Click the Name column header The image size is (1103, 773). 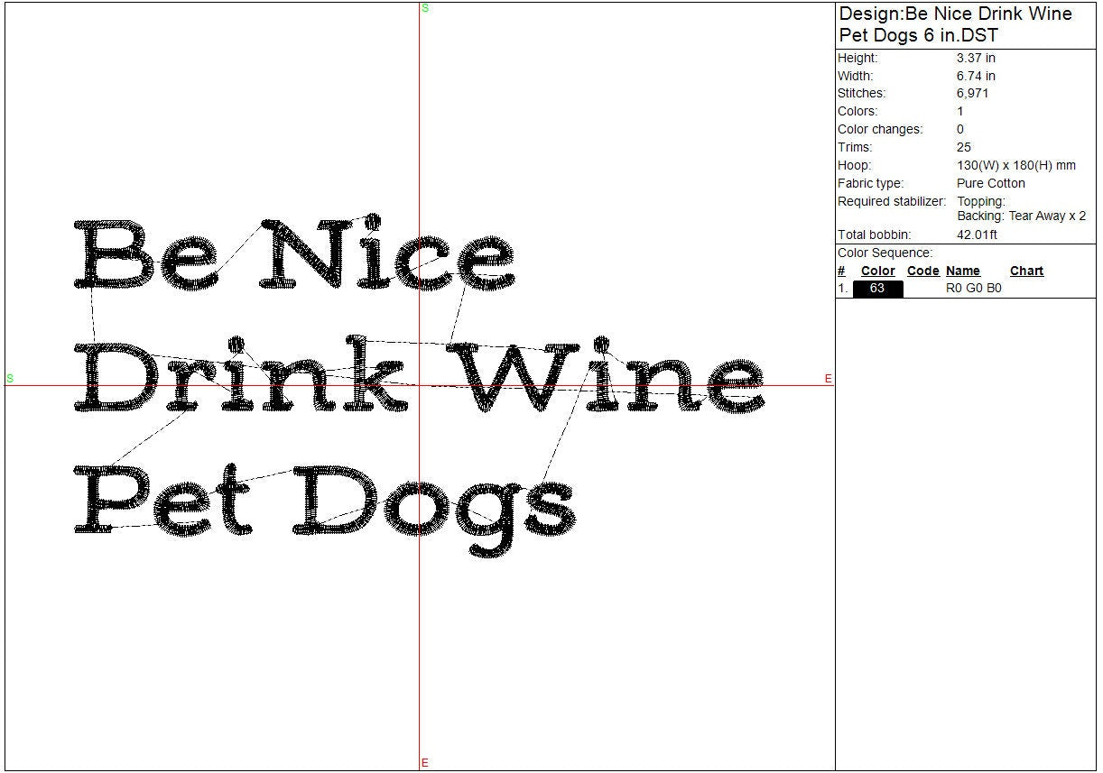(963, 271)
